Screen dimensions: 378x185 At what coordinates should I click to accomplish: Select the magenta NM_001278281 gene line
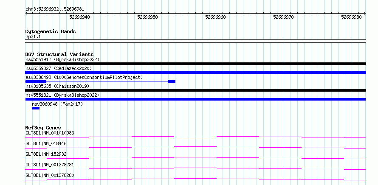click(195, 168)
